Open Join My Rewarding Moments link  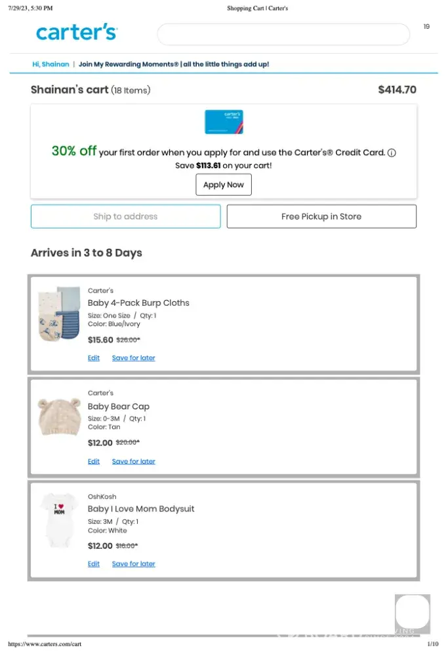[x=174, y=64]
